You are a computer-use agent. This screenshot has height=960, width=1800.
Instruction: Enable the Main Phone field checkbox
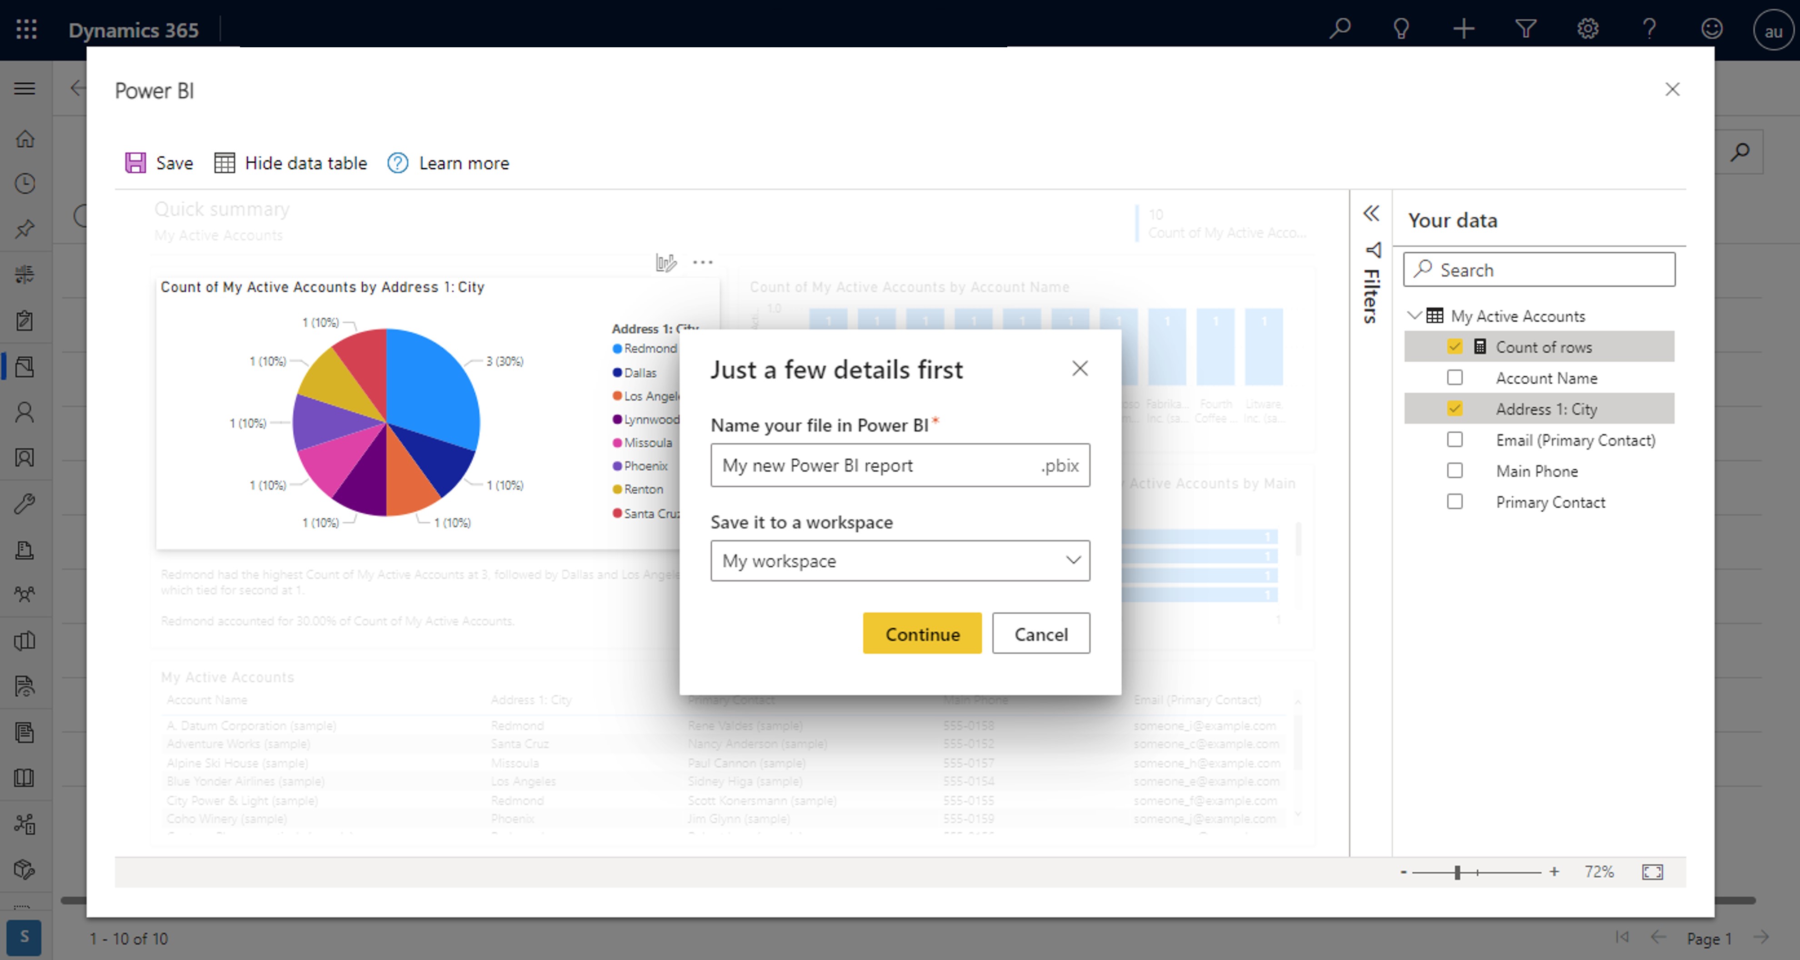[1454, 471]
